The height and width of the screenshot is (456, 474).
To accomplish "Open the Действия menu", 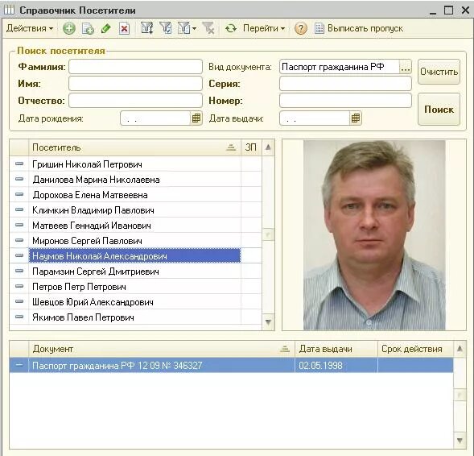I will [29, 28].
